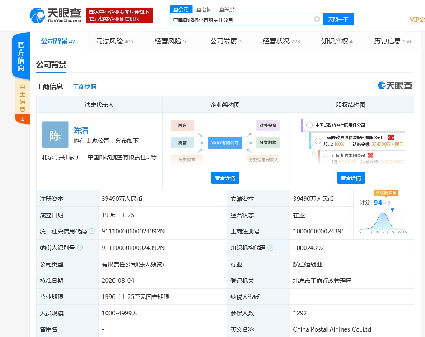Select the 成立日期 value 1996-11-25
This screenshot has height=337, width=425.
click(x=118, y=215)
